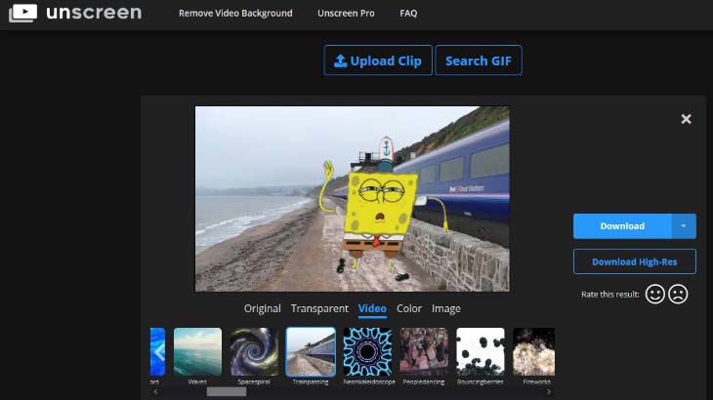Close the result panel with X
Viewport: 713px width, 400px height.
[686, 119]
